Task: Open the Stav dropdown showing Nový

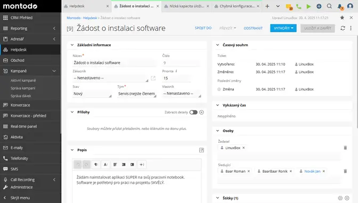Action: pos(92,94)
